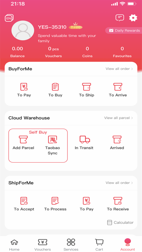Switch to Vouchers tab in bottom bar
Viewport: 142px width, 252px height.
(x=43, y=245)
